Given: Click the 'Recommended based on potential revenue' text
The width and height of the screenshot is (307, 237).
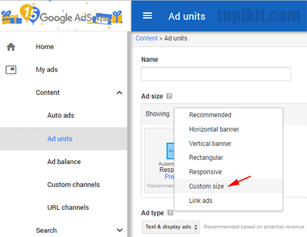Looking at the screenshot, I should click(254, 227).
